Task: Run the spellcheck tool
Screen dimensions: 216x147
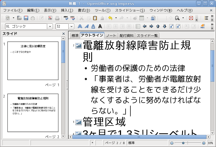Action: coord(66,18)
